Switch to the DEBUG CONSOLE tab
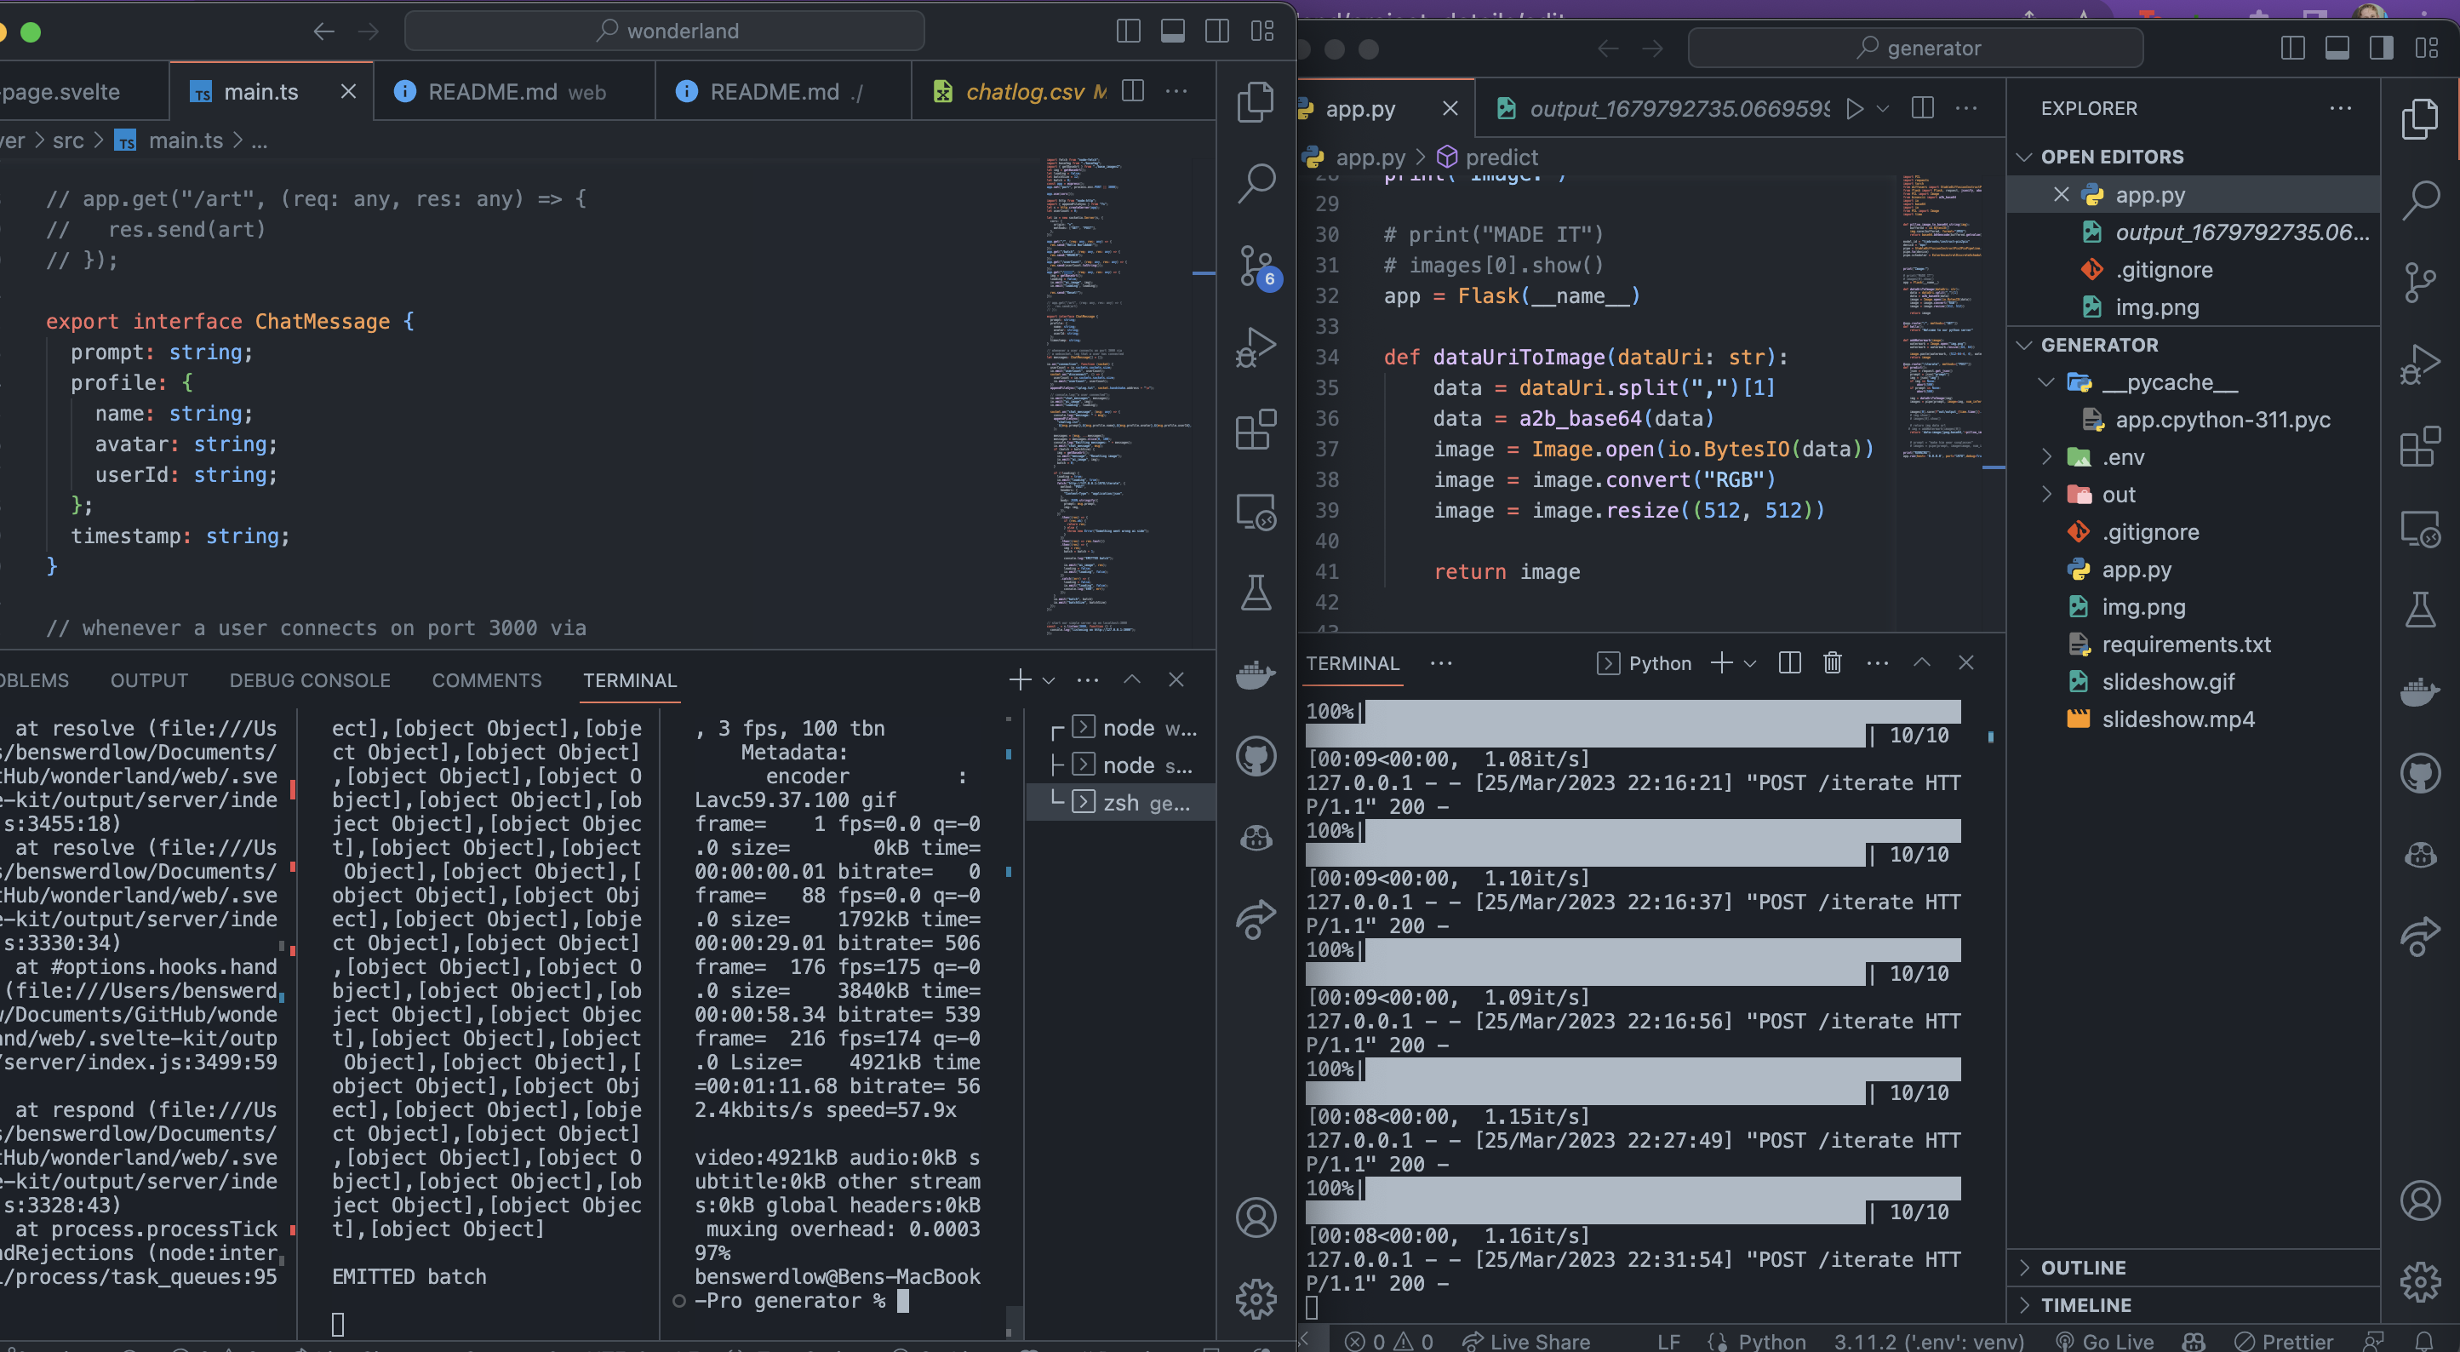 click(309, 680)
